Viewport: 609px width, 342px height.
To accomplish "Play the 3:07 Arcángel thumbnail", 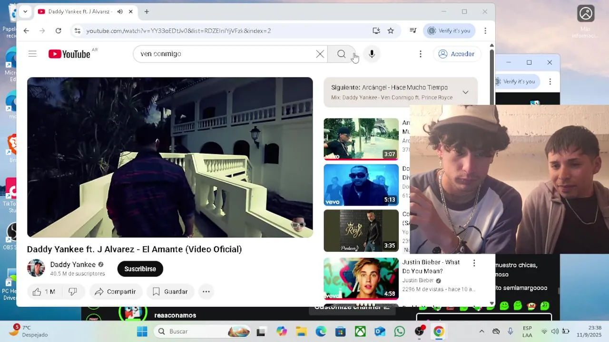I will point(361,139).
